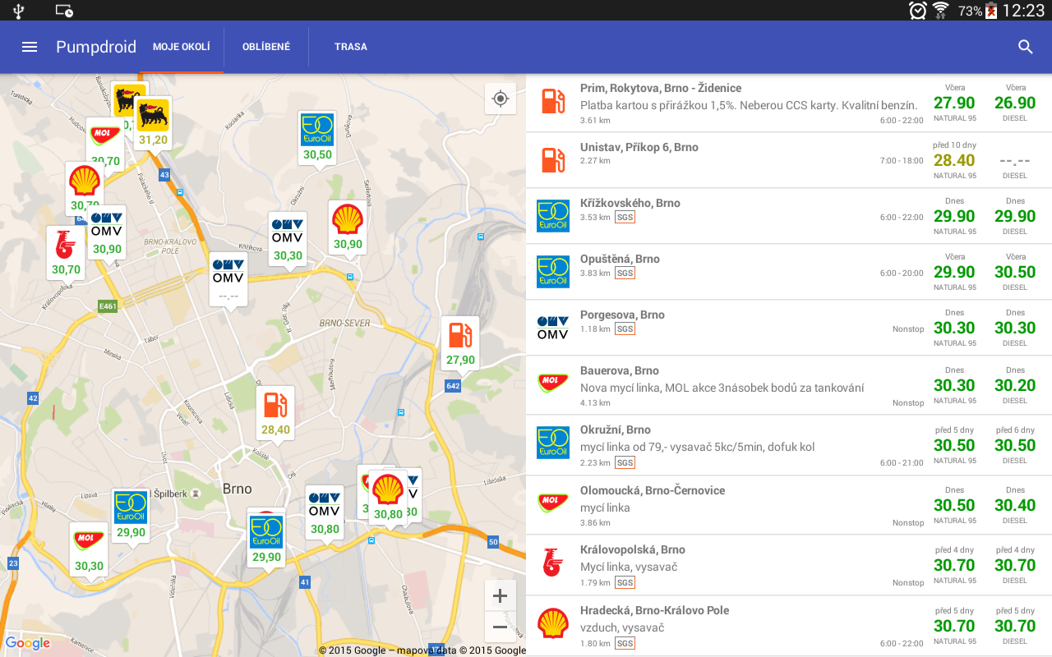The image size is (1052, 657).
Task: Open Prim, Rokytova station details
Action: tap(789, 103)
